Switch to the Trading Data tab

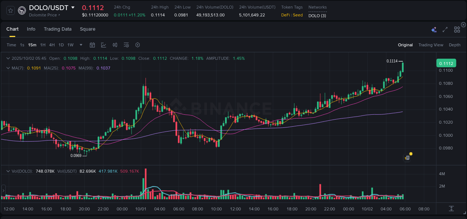tap(58, 29)
